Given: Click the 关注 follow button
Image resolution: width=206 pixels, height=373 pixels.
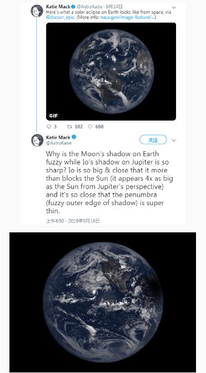Looking at the screenshot, I should 153,140.
